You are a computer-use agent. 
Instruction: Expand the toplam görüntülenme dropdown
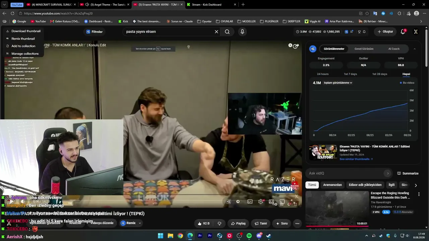tap(338, 83)
